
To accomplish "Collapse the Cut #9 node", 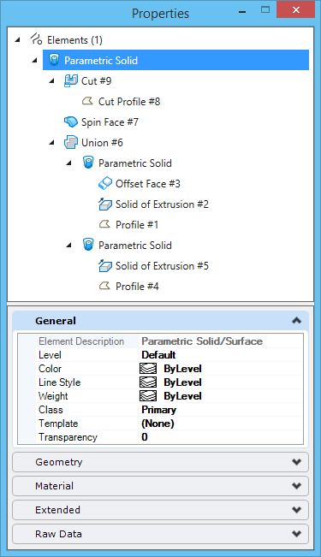I will pos(52,81).
